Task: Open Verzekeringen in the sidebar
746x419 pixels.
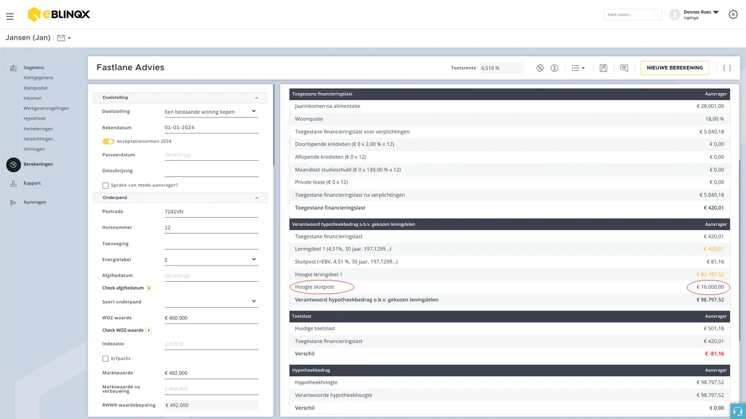Action: click(x=39, y=128)
